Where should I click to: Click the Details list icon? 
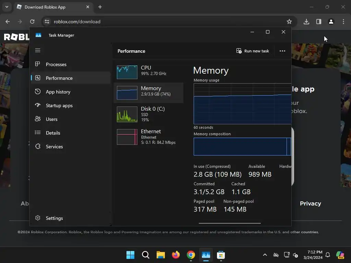(x=38, y=133)
